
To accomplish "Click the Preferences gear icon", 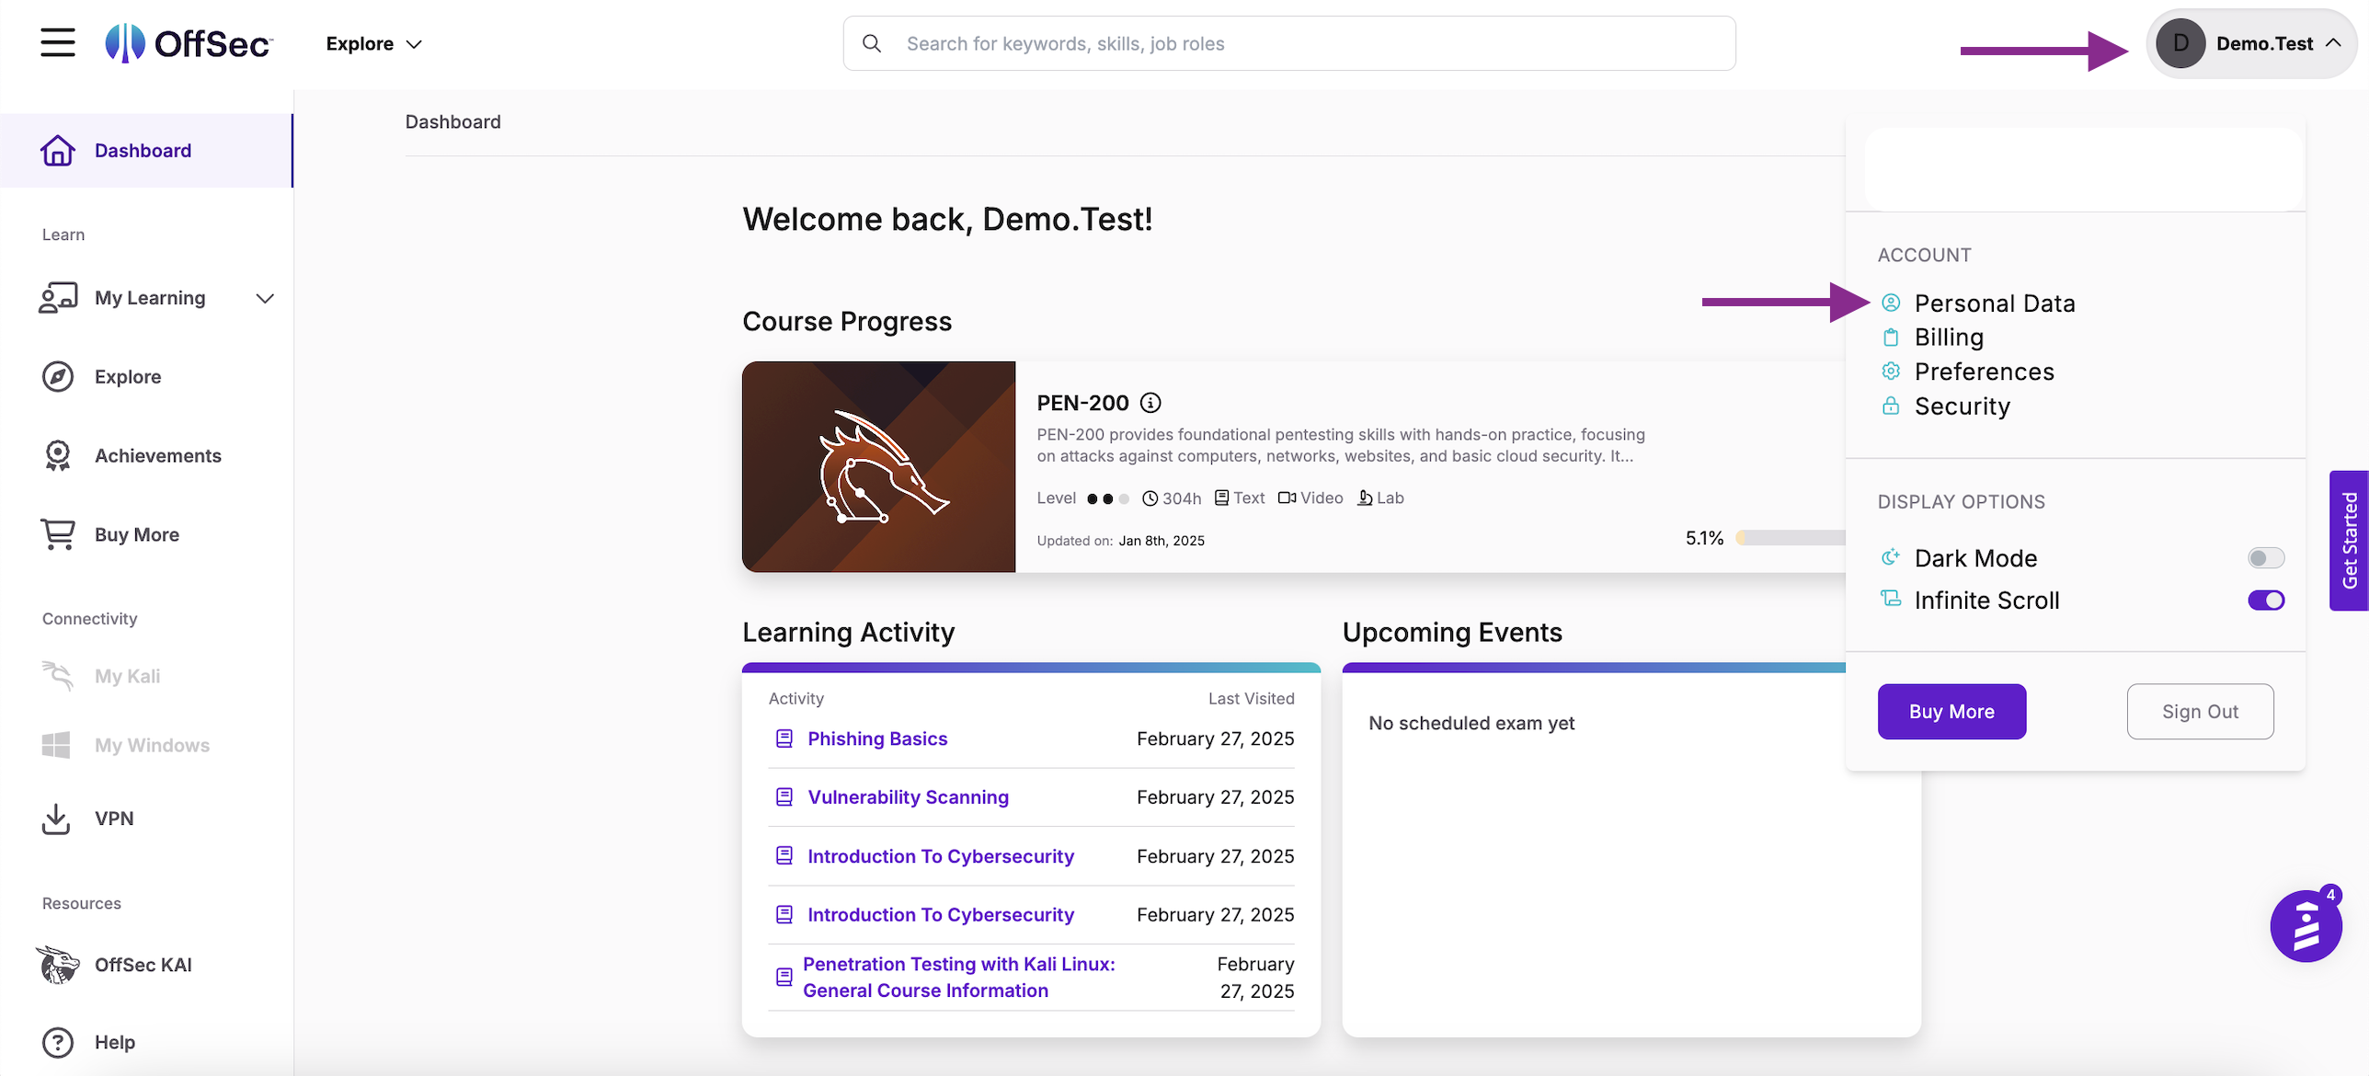I will click(x=1891, y=371).
